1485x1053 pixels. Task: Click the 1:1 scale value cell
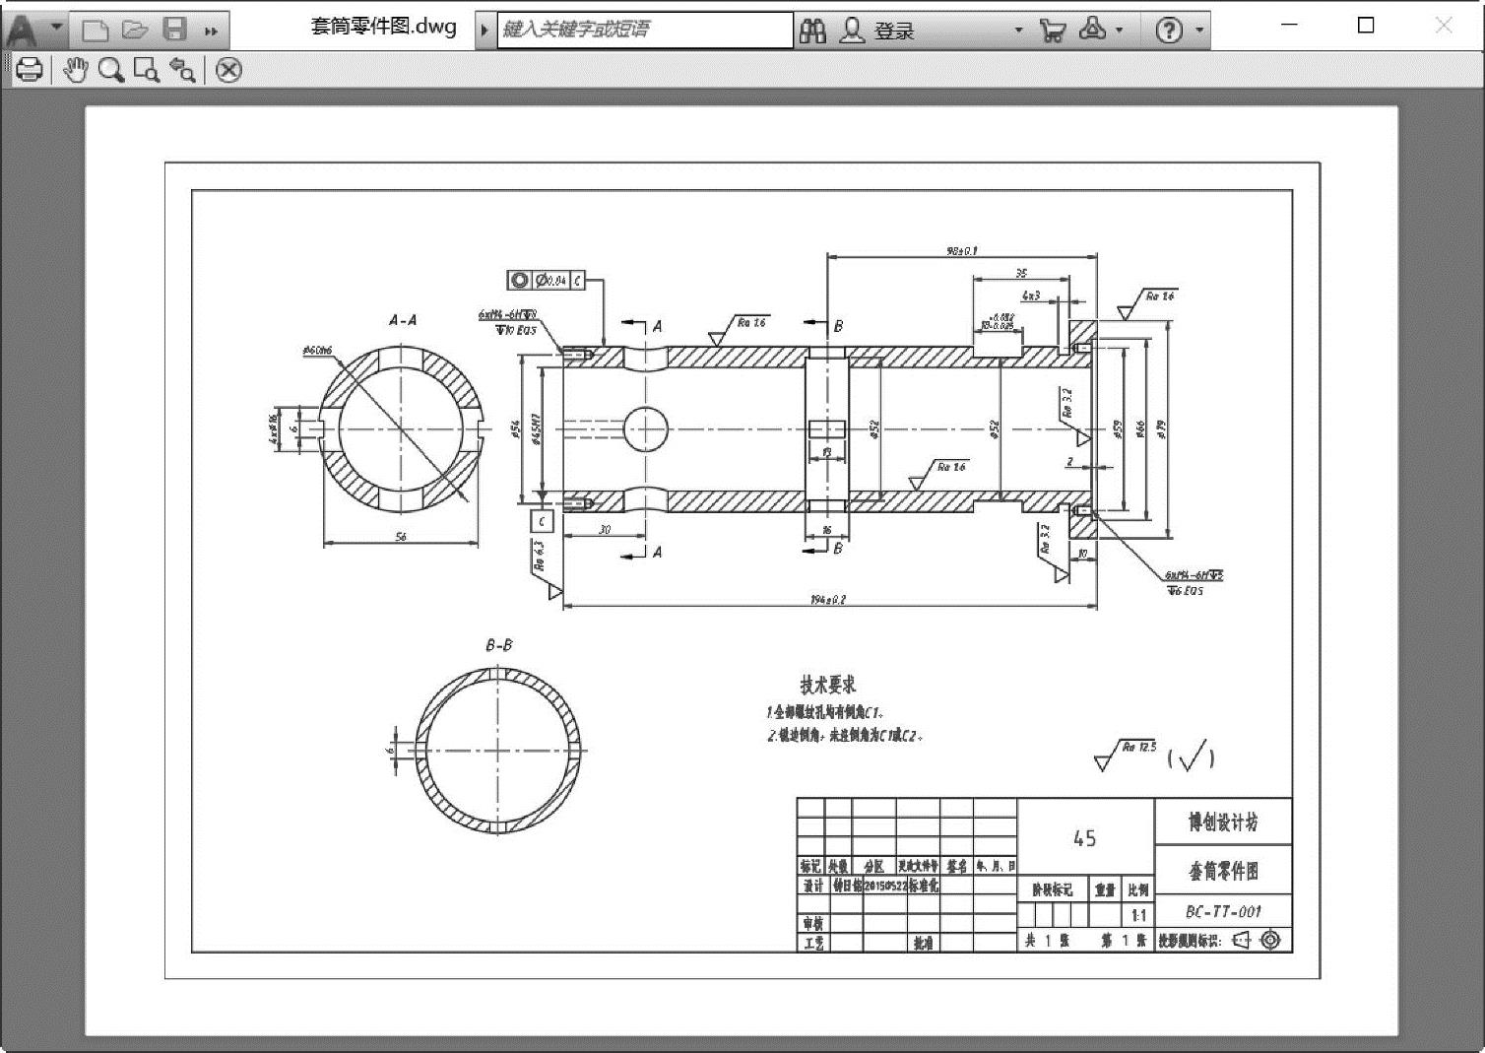(1138, 915)
